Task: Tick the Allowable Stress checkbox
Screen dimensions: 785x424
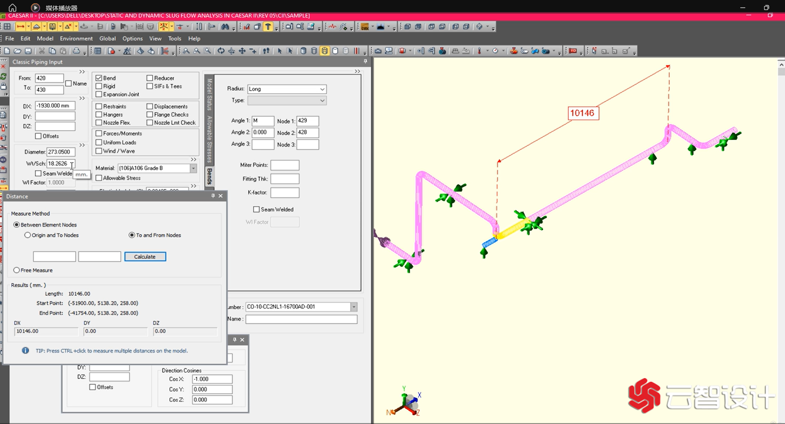Action: coord(99,178)
